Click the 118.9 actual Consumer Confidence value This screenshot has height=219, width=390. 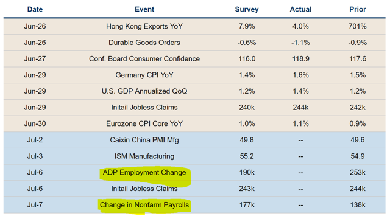pyautogui.click(x=300, y=59)
